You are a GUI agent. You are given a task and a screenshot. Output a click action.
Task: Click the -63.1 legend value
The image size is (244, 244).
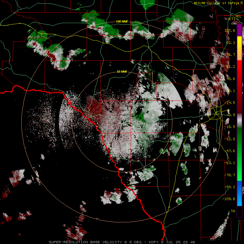[230, 163]
